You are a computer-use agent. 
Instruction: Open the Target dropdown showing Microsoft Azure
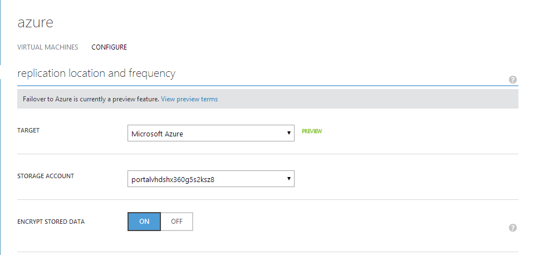point(206,134)
